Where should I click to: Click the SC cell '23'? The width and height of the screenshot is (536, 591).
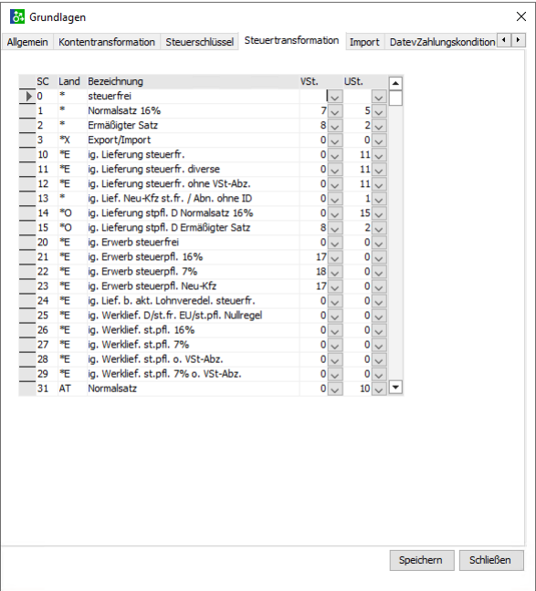tap(46, 286)
